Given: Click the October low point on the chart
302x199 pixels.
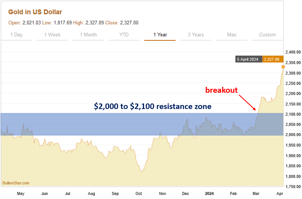Looking at the screenshot, I should 142,171.
